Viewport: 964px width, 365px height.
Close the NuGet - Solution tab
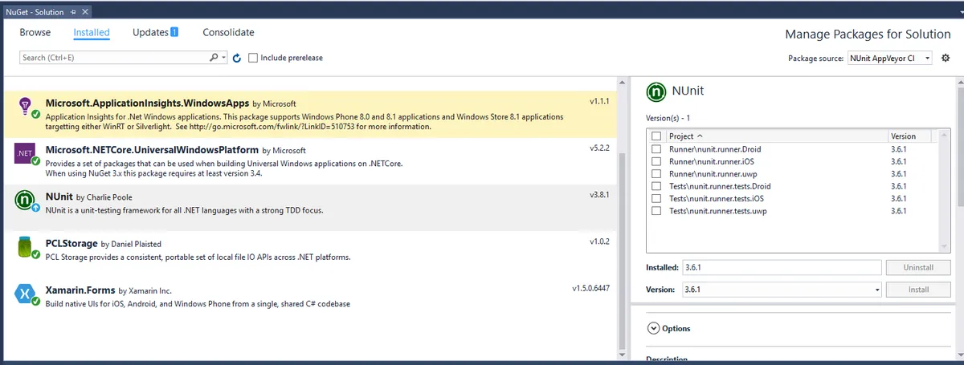click(x=84, y=11)
